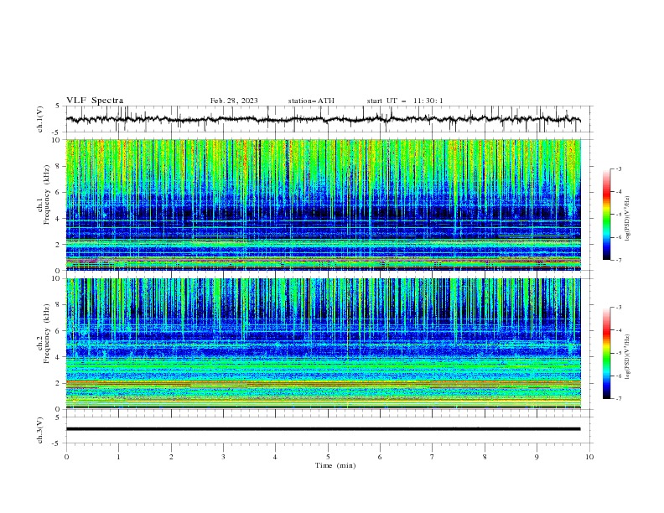
Task: Click the time axis tick label "10"
Action: (589, 457)
